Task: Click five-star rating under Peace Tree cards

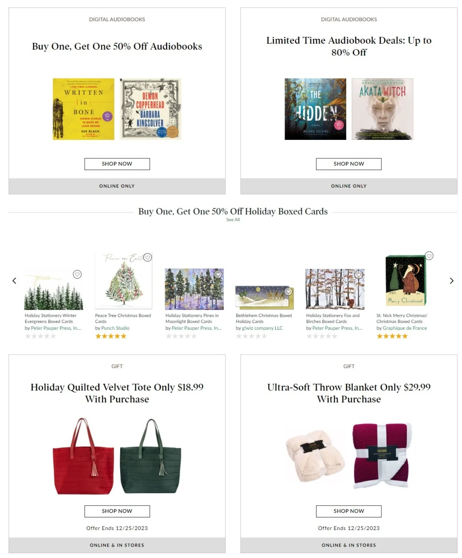Action: click(111, 336)
